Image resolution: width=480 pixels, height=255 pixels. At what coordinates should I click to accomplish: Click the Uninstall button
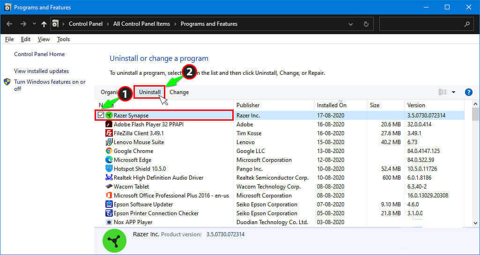tap(149, 92)
